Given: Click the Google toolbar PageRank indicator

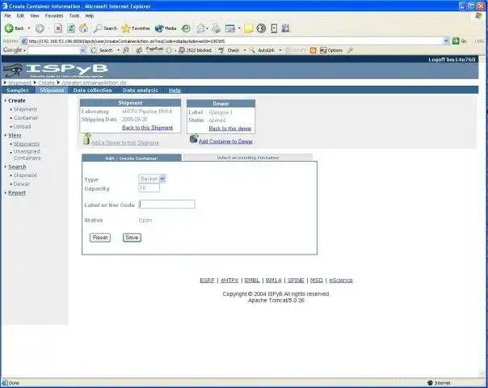Looking at the screenshot, I should click(154, 50).
